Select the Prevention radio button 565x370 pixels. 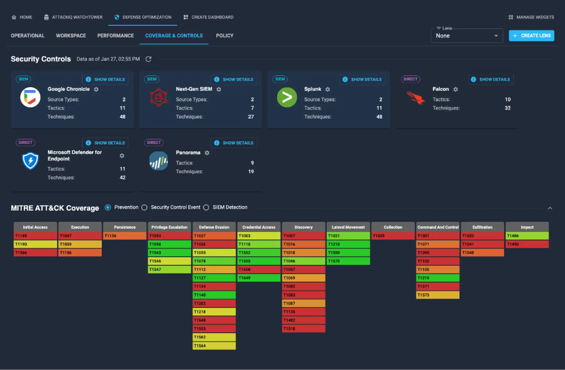click(108, 208)
